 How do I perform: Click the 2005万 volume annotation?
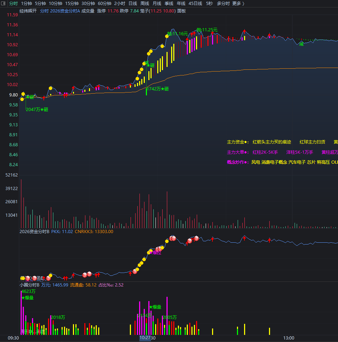point(170,317)
